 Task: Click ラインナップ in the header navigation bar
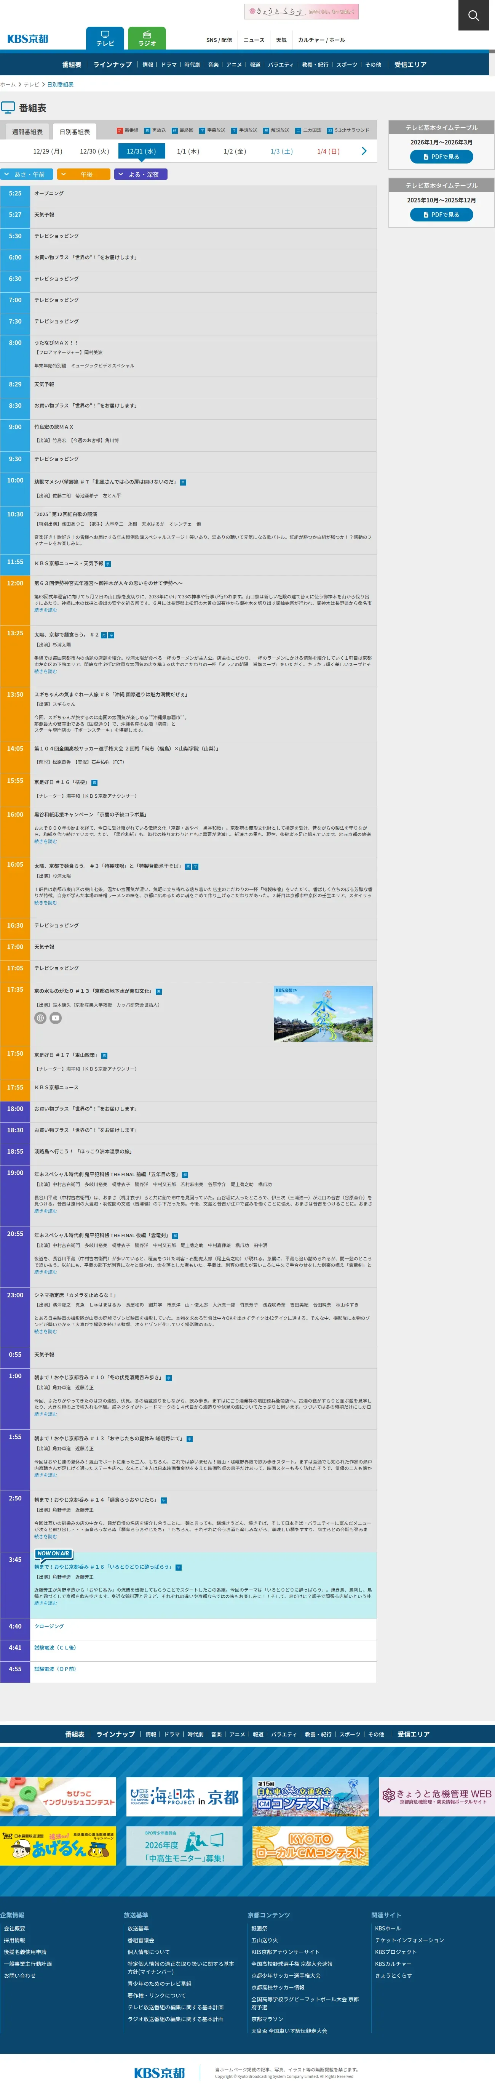pos(112,64)
